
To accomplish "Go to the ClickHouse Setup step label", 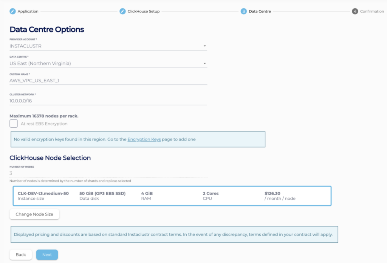I will pyautogui.click(x=144, y=11).
